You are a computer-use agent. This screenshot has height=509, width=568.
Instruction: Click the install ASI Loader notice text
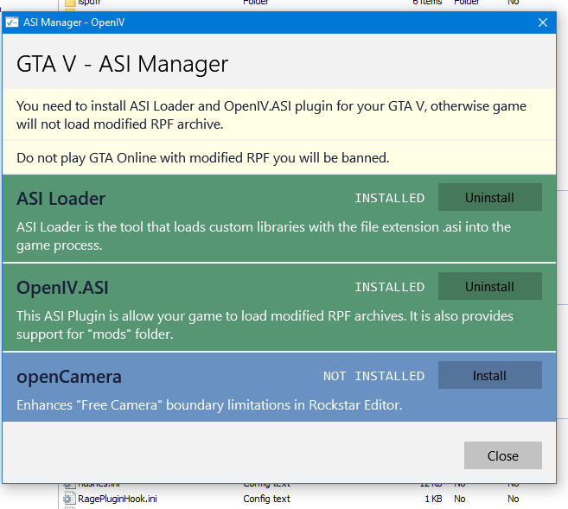point(271,115)
